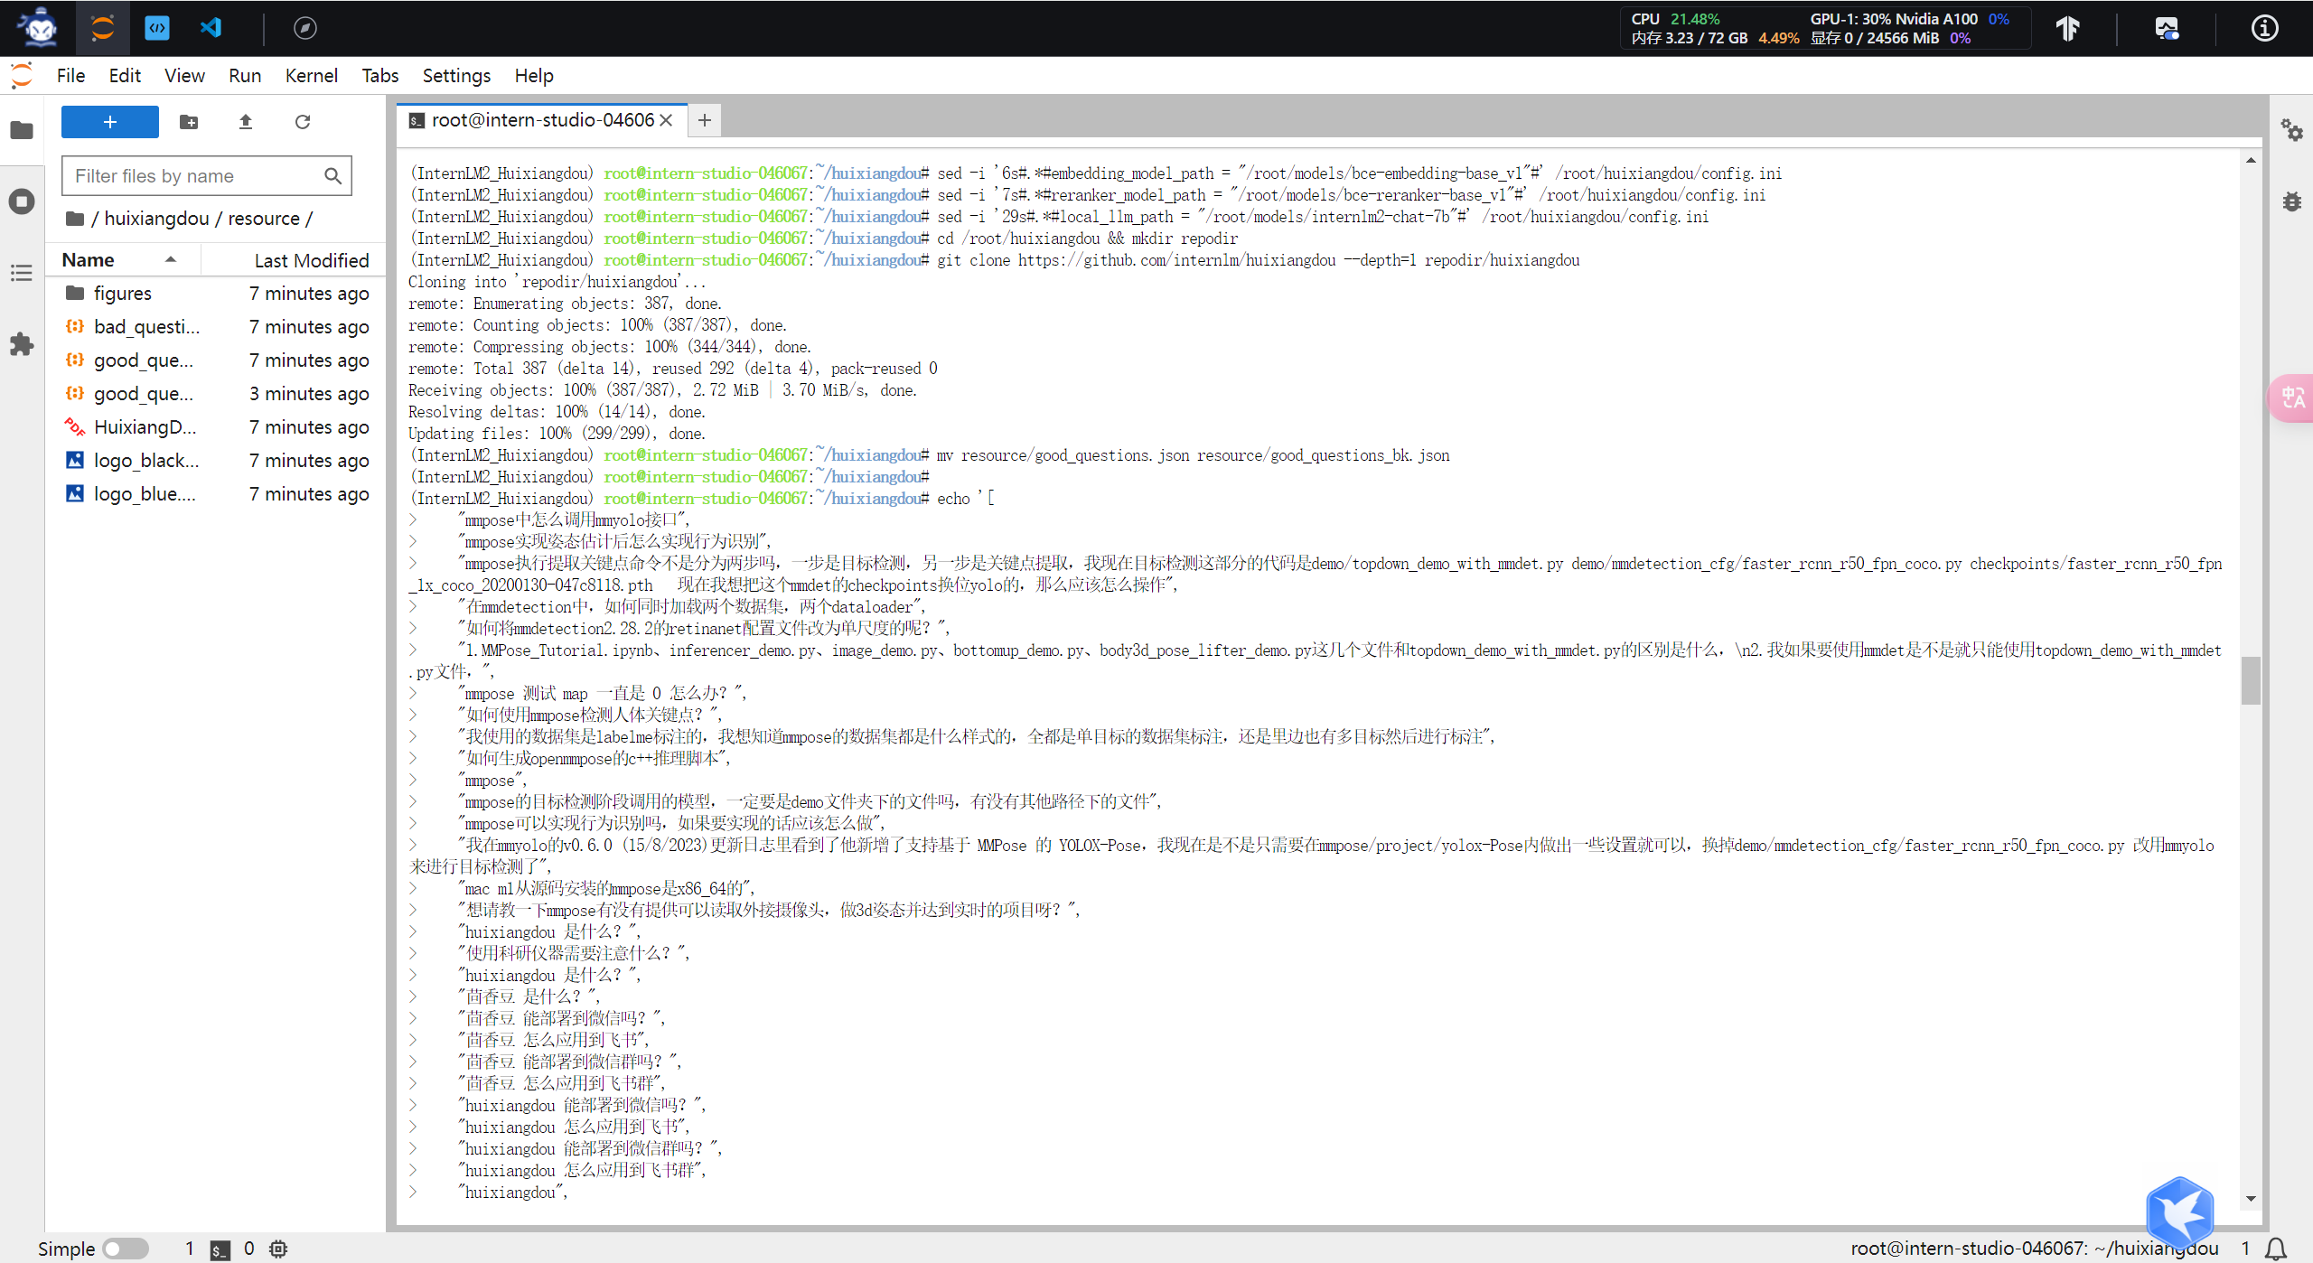Navigate to huixiangdou breadcrumb folder

click(x=156, y=219)
